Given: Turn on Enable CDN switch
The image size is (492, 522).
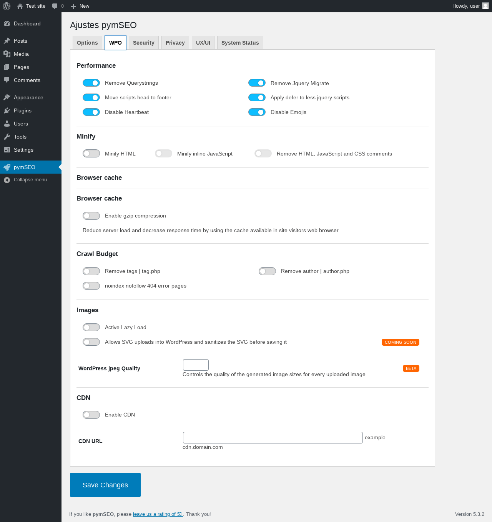Looking at the screenshot, I should coord(91,415).
